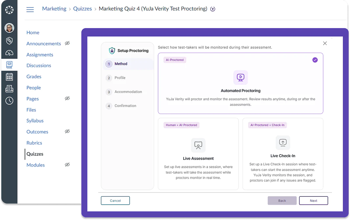The width and height of the screenshot is (350, 220).
Task: Open Home in course navigation
Action: tap(33, 32)
